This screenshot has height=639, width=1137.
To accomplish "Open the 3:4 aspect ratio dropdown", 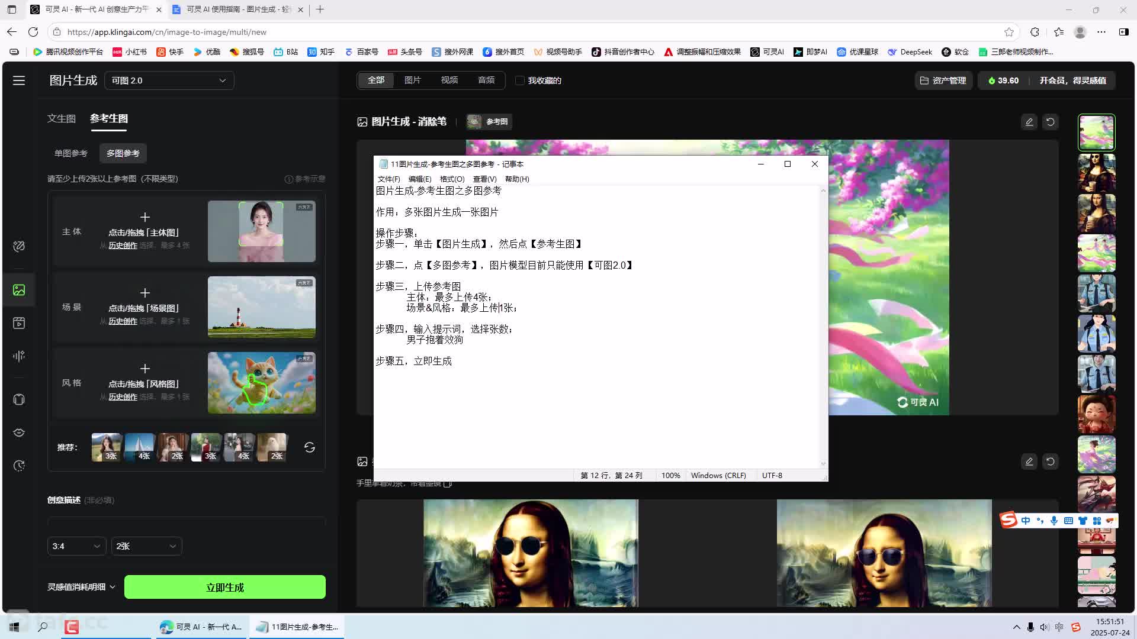I will (x=76, y=546).
